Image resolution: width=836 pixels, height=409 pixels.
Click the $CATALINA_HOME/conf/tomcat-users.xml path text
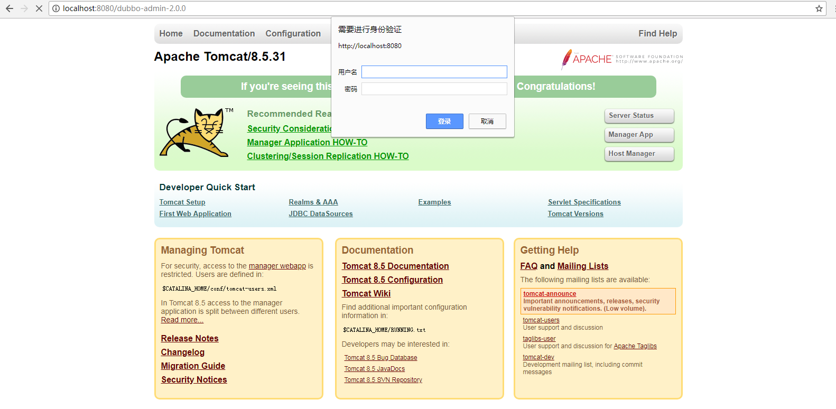[219, 289]
